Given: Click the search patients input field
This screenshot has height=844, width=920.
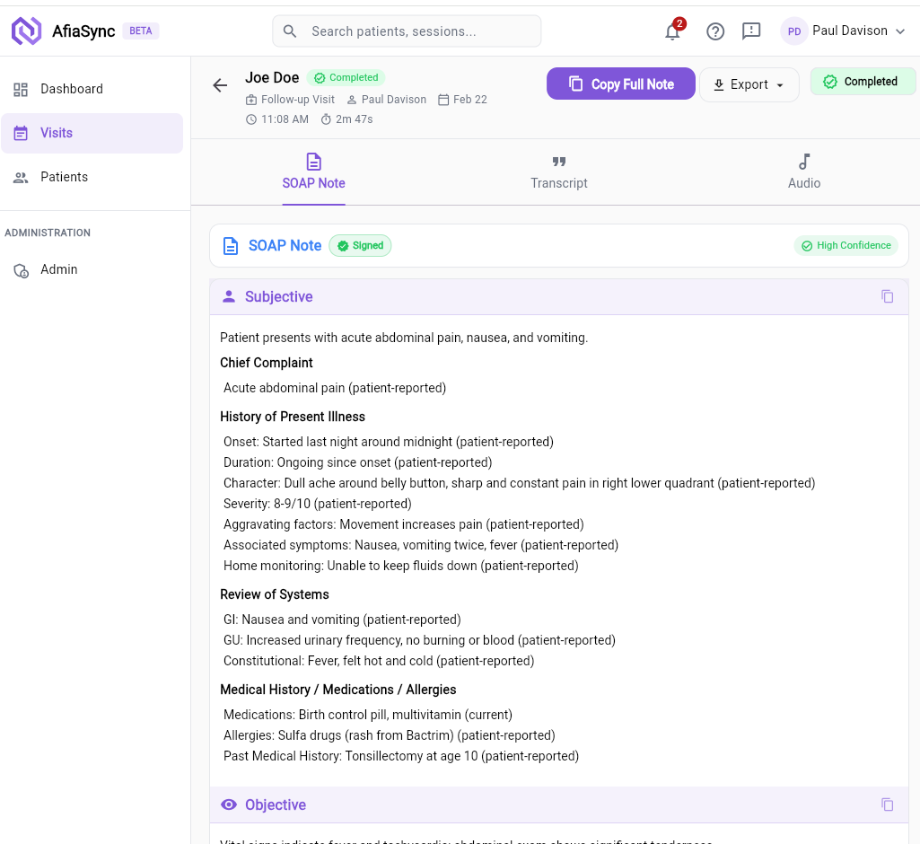Looking at the screenshot, I should [407, 31].
